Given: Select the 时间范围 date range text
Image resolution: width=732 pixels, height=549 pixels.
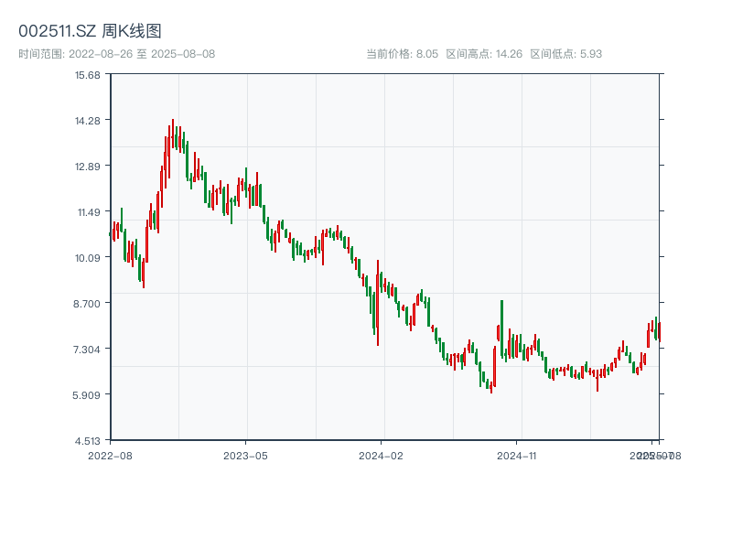Looking at the screenshot, I should [117, 54].
